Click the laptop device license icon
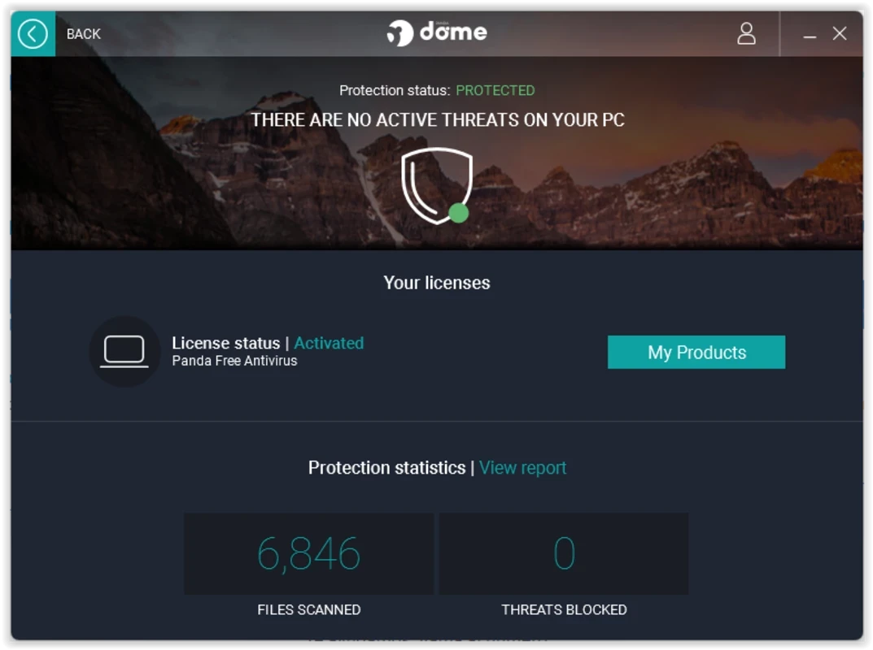This screenshot has height=650, width=873. click(x=124, y=352)
